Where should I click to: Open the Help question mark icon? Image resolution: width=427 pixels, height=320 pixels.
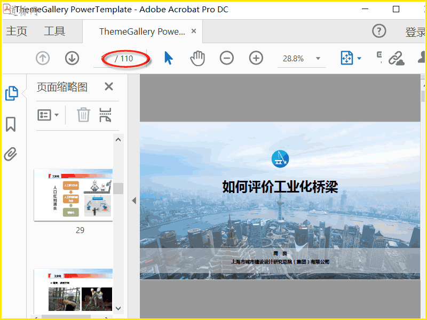379,31
